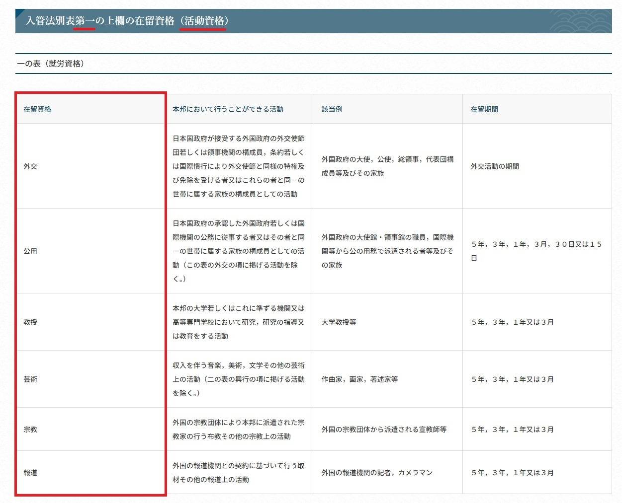Click the 大学教授等 example cell

[339, 322]
